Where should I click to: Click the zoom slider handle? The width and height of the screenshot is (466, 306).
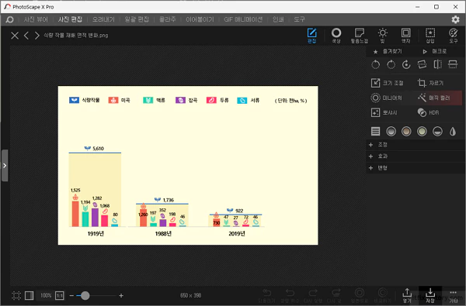[85, 296]
